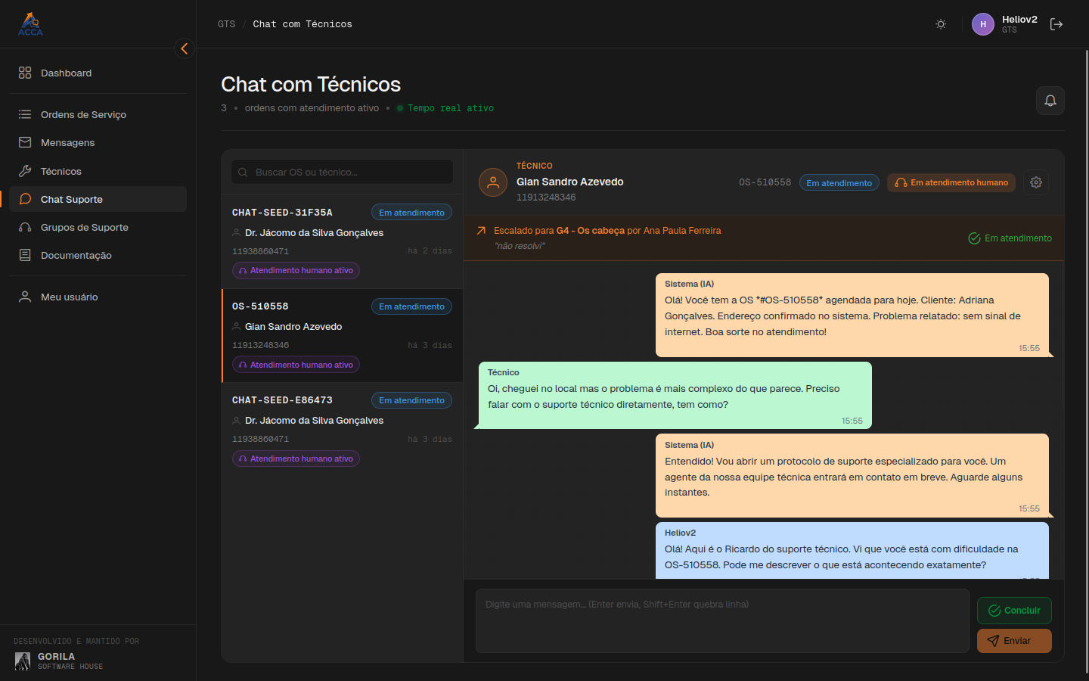
Task: Click in the message input field
Action: [722, 620]
